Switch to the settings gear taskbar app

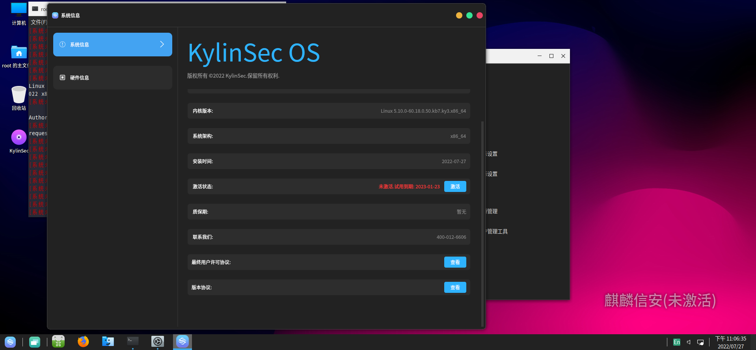point(158,341)
